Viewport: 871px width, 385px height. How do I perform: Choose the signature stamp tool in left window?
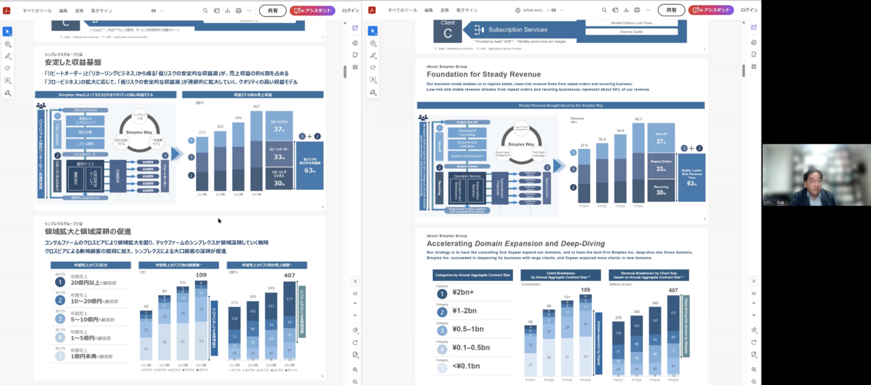point(7,93)
